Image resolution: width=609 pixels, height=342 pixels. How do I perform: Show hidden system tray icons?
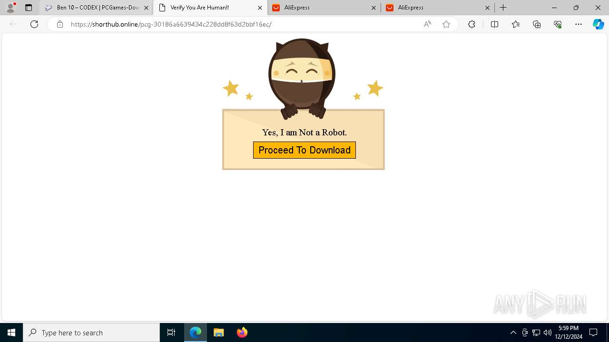coord(513,332)
